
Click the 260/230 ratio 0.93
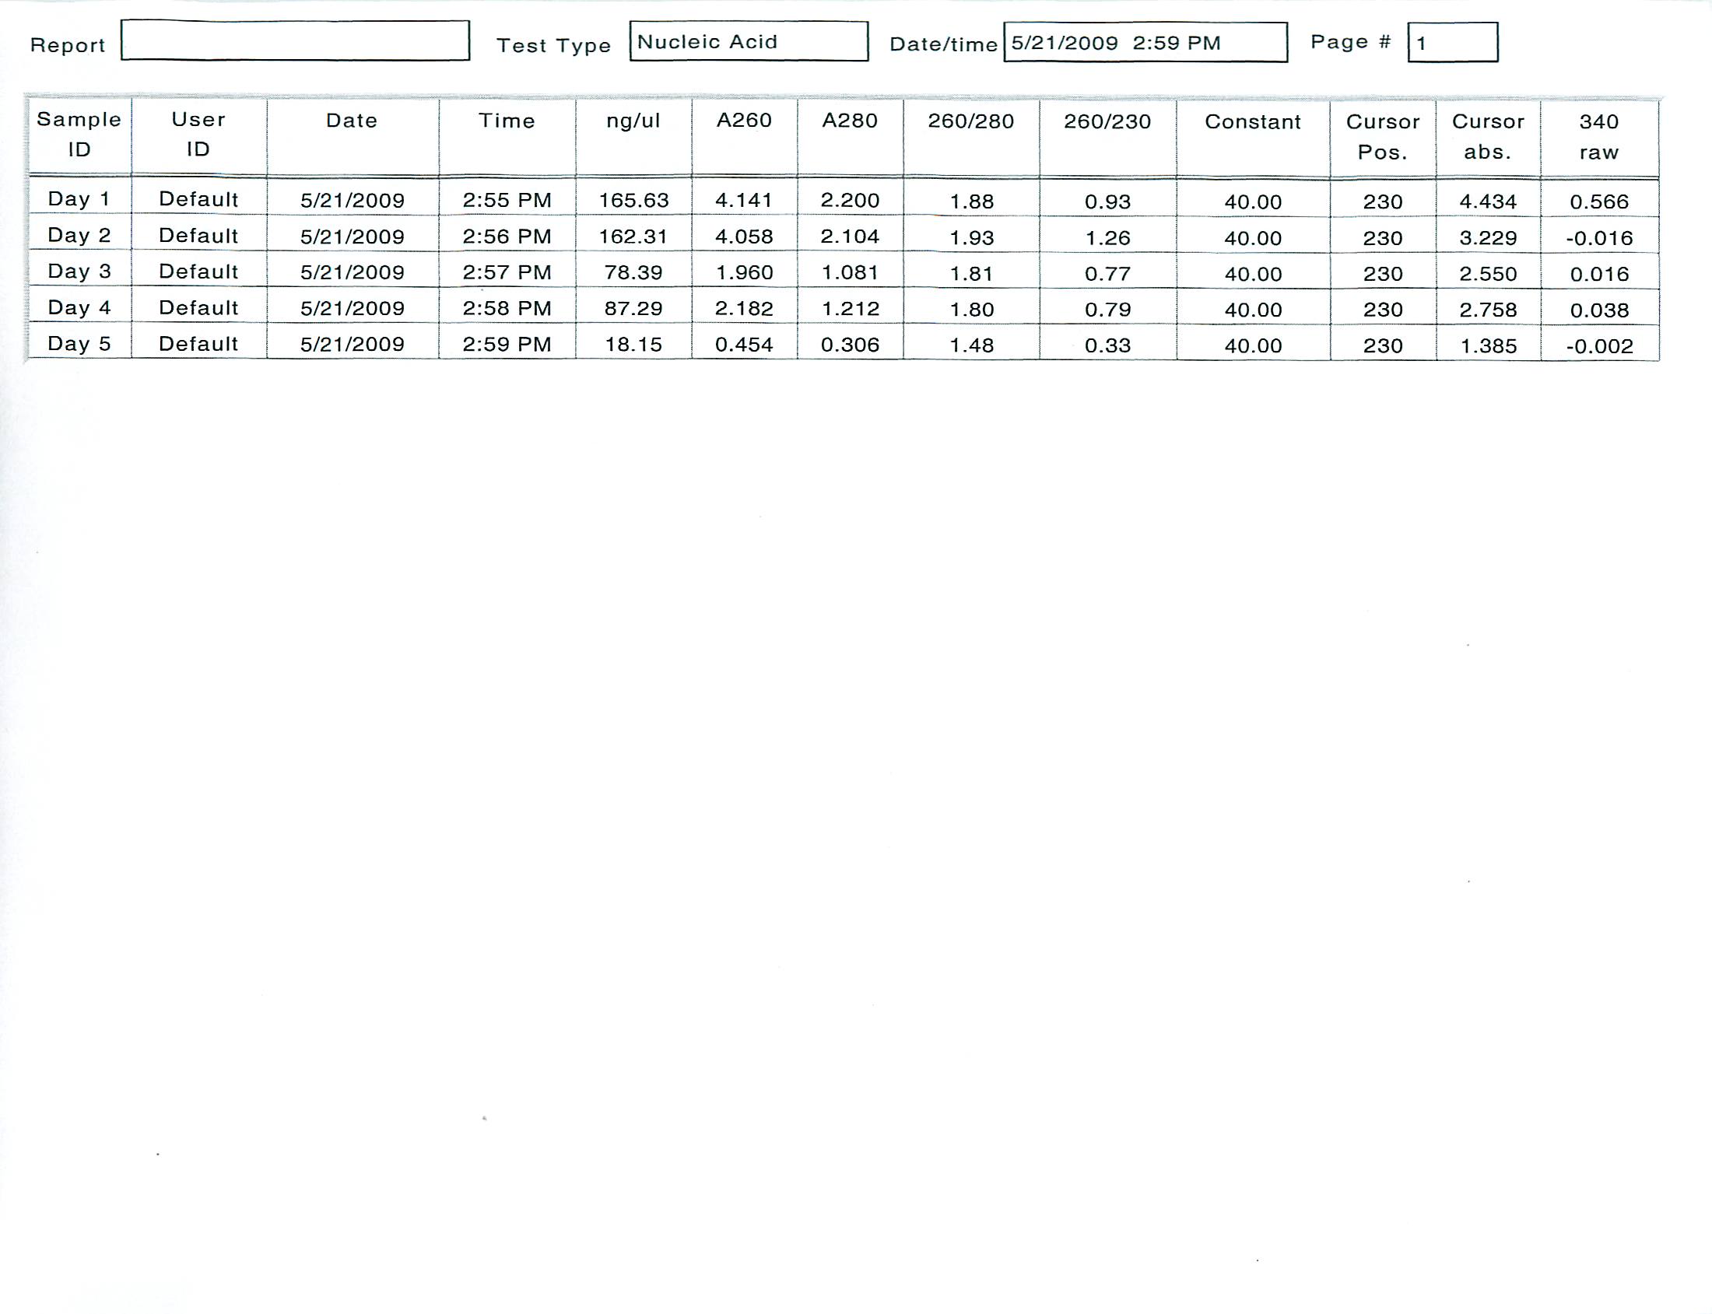pos(1108,201)
